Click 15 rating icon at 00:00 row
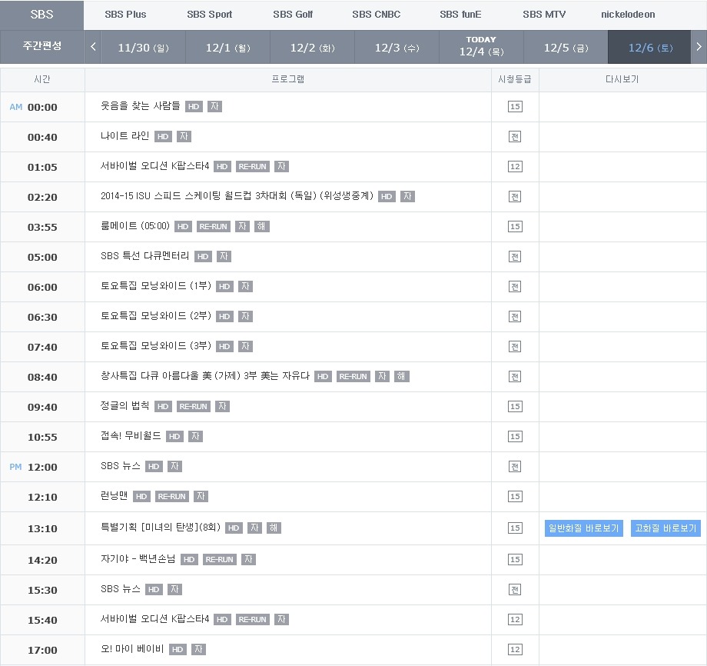 pos(515,106)
